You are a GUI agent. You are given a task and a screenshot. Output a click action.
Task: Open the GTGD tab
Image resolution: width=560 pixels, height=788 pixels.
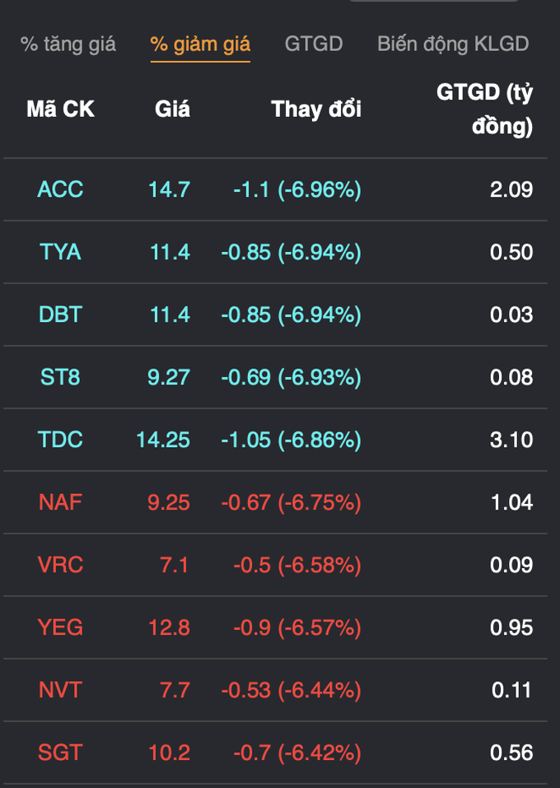coord(314,44)
